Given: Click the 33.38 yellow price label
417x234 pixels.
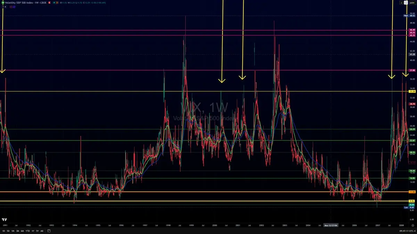Looking at the screenshot, I should pos(412,92).
